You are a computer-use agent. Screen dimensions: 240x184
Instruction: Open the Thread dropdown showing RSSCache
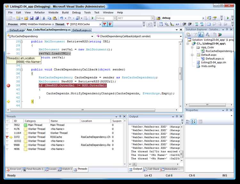click(x=100, y=24)
